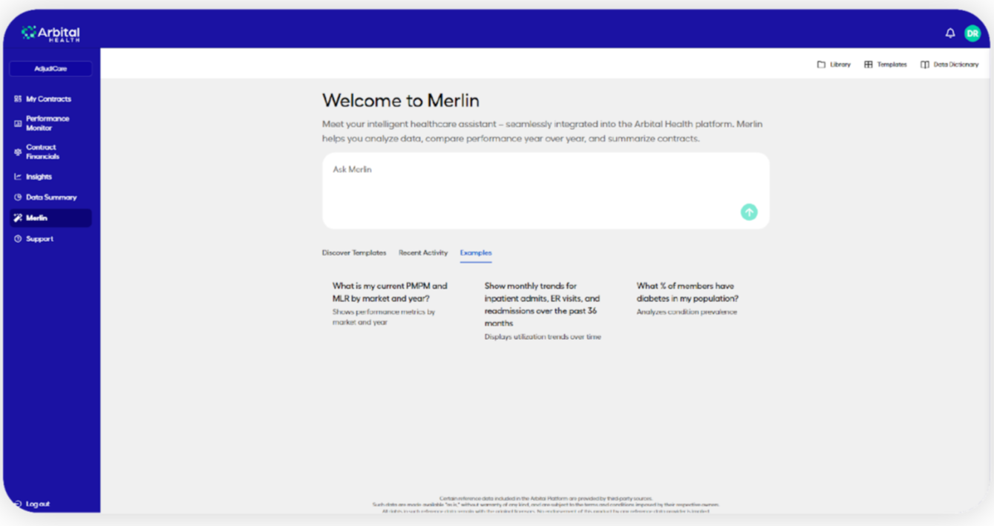Click the Library folder icon
This screenshot has width=994, height=526.
821,65
